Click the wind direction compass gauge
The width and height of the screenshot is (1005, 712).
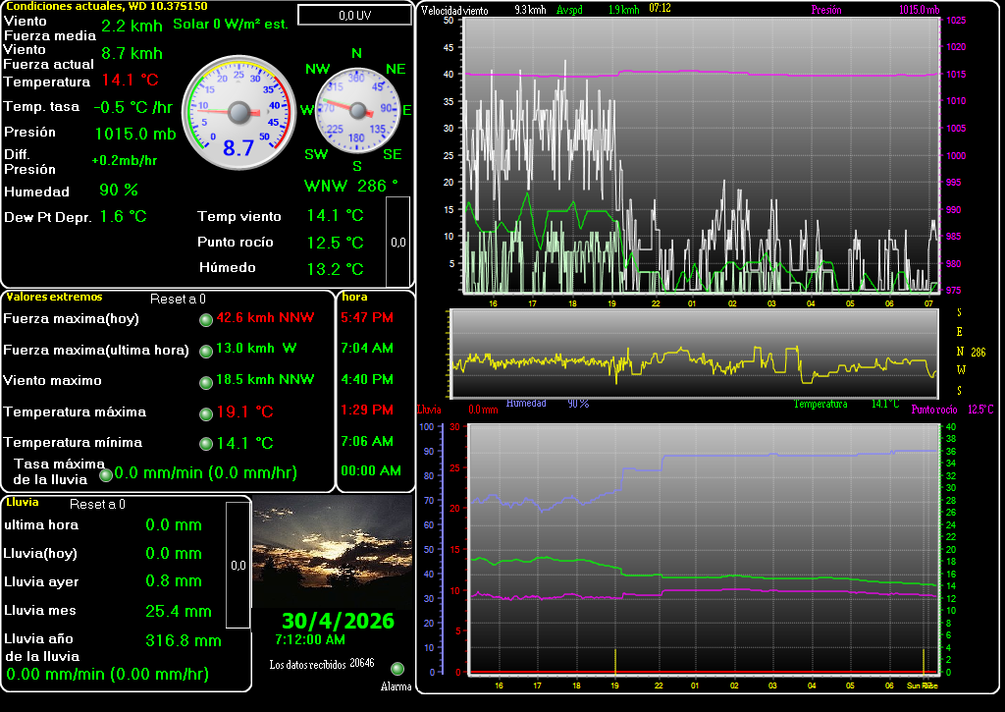(356, 110)
